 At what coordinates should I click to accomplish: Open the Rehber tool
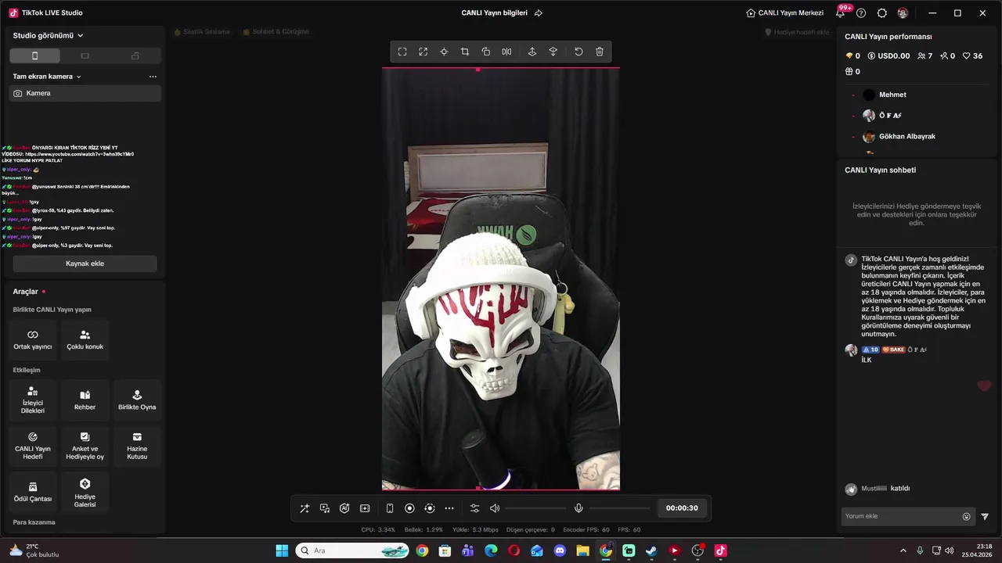(x=85, y=400)
